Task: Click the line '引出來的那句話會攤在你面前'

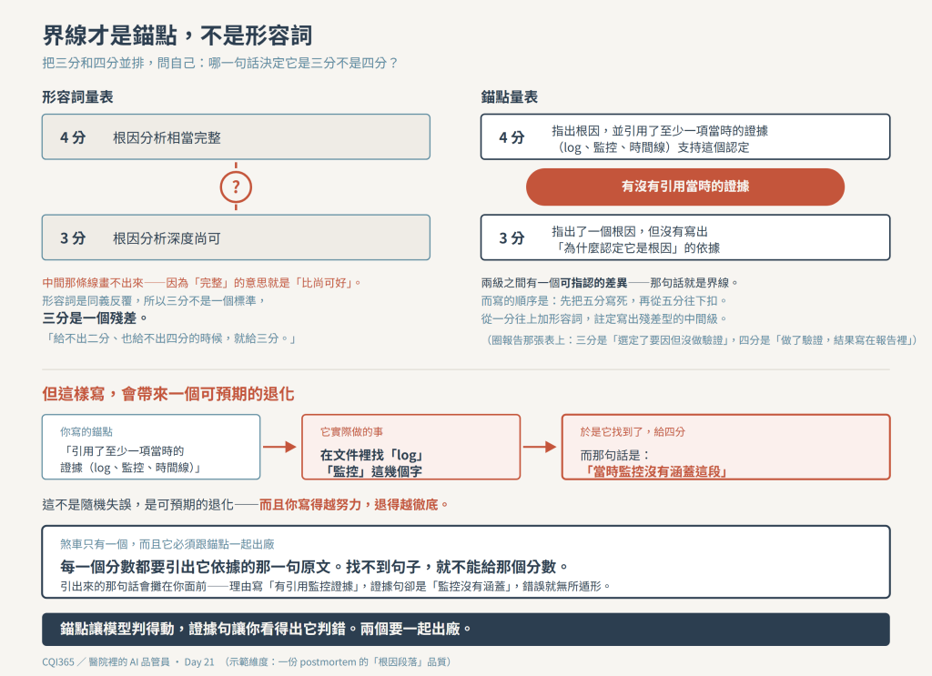Action: [336, 586]
